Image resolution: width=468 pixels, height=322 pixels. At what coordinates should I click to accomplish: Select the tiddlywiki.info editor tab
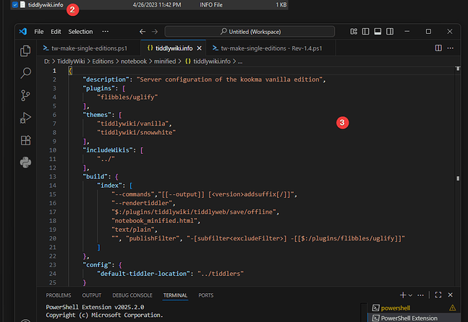coord(174,48)
